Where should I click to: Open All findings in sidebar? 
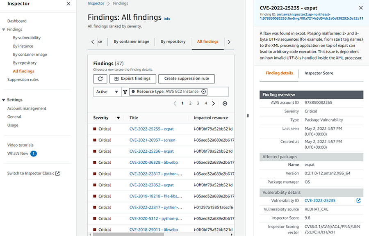tap(23, 71)
